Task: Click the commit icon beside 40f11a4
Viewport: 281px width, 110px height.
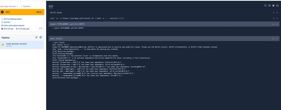Action: pyautogui.click(x=2, y=19)
